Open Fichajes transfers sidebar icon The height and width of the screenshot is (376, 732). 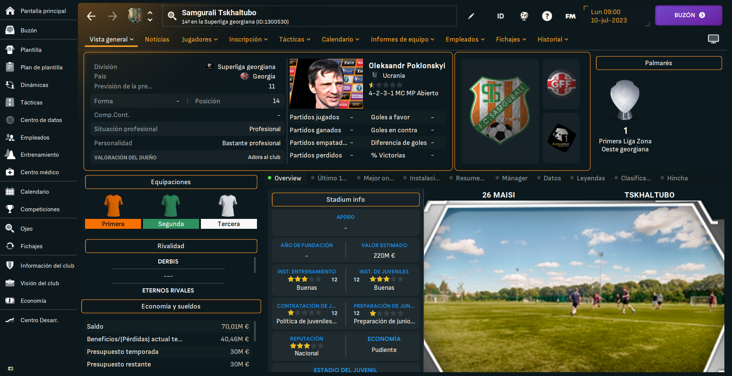(10, 246)
